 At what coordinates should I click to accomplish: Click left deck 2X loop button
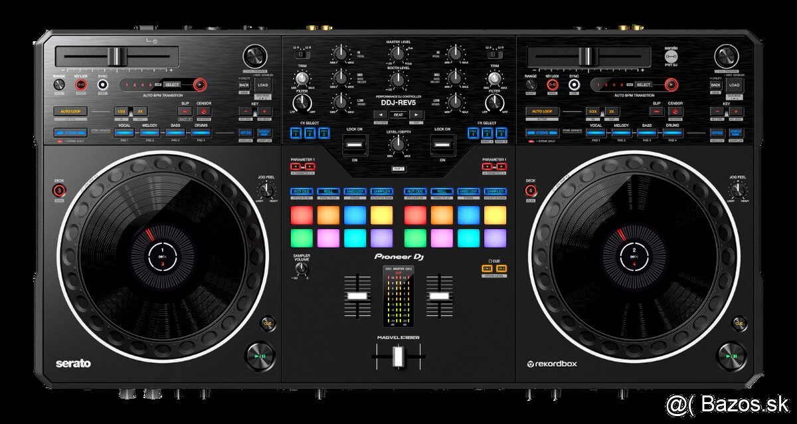141,112
